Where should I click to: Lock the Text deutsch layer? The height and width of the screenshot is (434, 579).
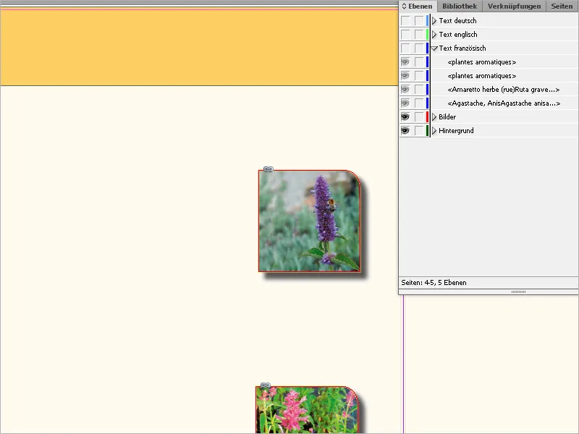419,21
